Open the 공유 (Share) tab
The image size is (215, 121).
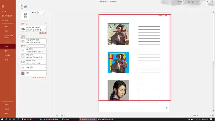pos(8,51)
